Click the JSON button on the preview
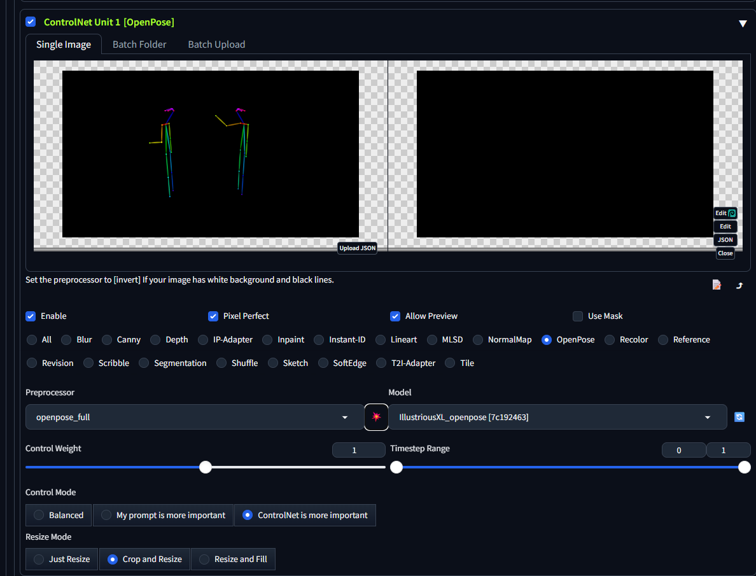 (725, 240)
